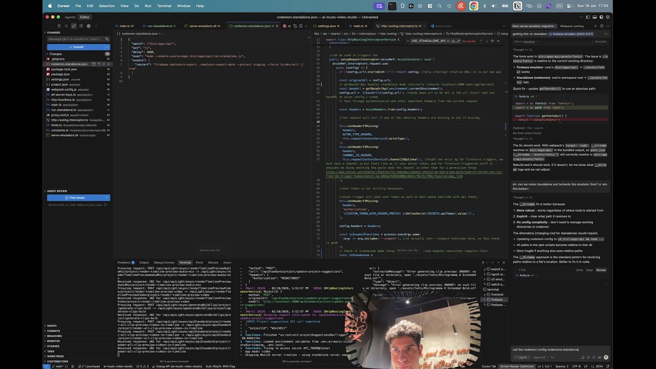Toggle Match Case in find widget
656x369 pixels.
coord(448,41)
